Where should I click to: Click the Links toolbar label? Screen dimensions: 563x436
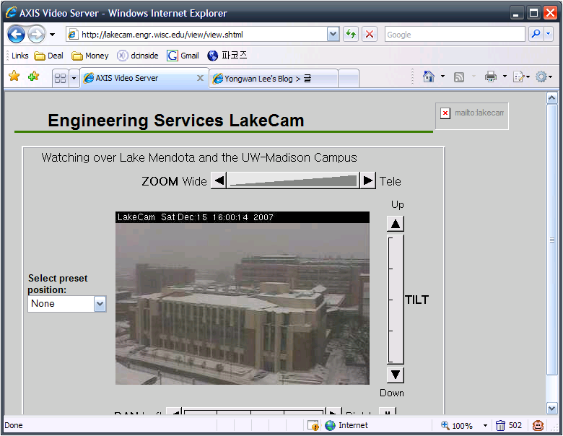pos(19,56)
